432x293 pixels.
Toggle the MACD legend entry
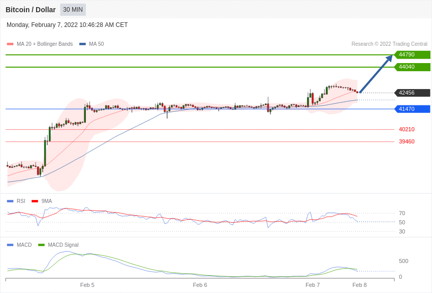(x=19, y=245)
